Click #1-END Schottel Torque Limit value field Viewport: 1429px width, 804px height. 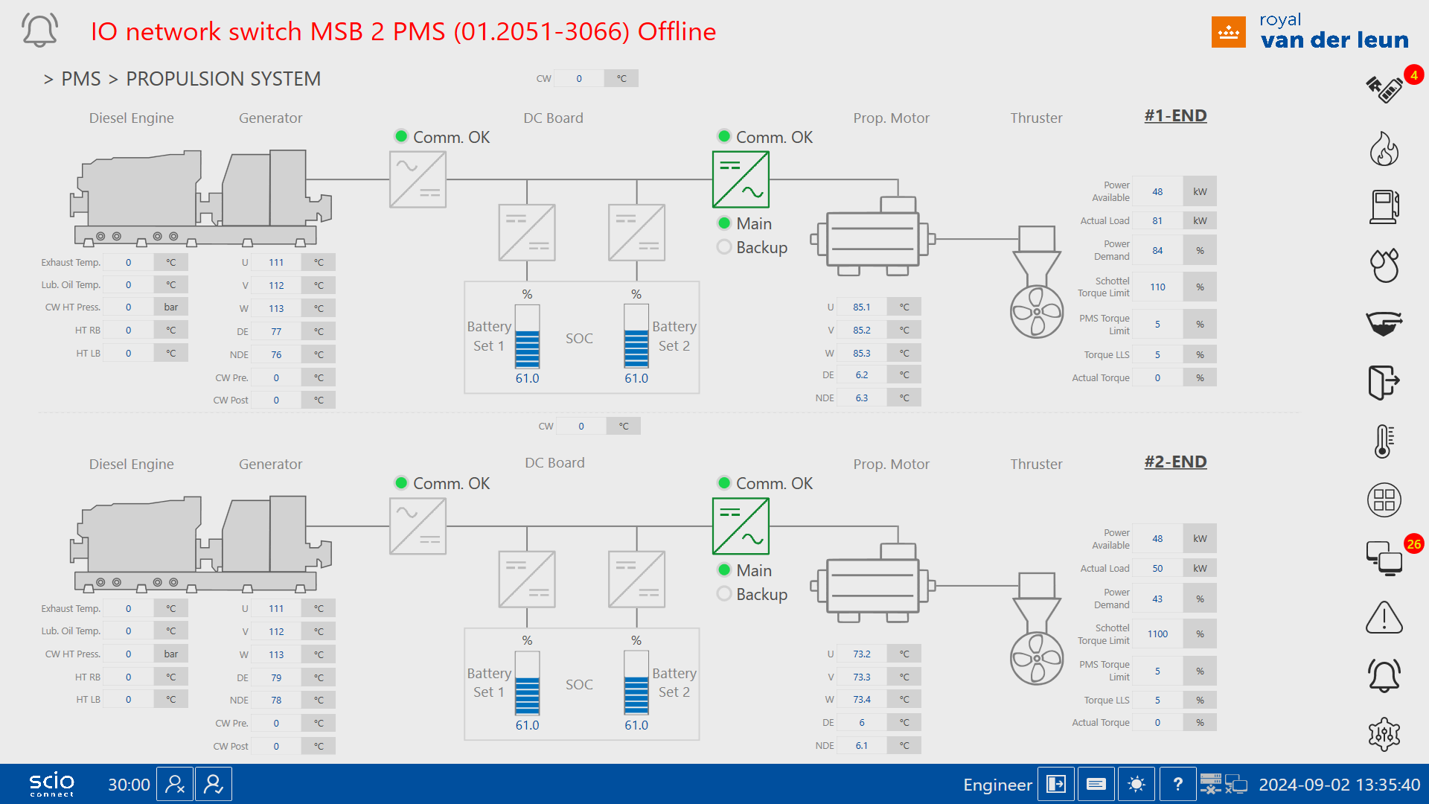pos(1157,287)
